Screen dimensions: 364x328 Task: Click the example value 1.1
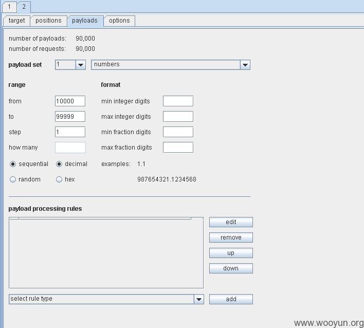click(x=141, y=164)
